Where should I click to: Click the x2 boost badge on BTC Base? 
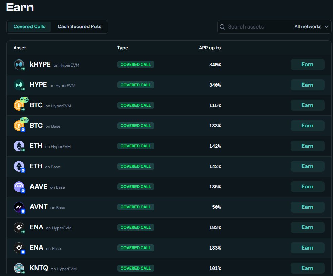(24, 120)
